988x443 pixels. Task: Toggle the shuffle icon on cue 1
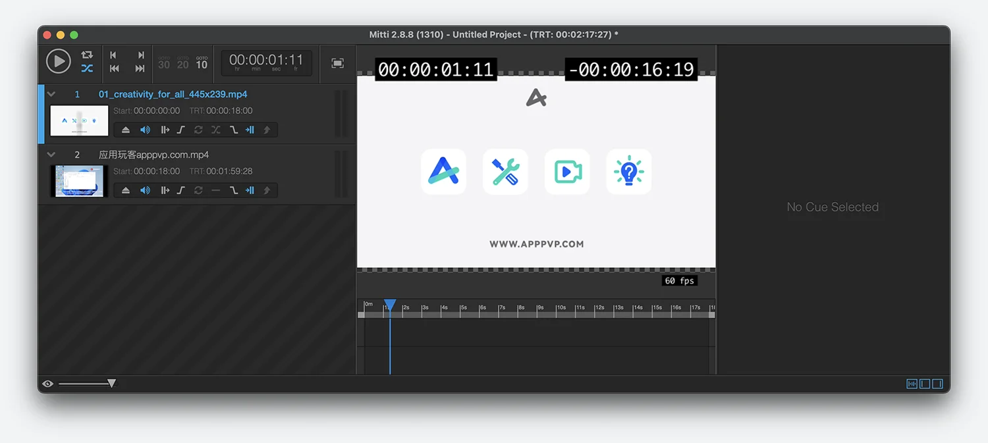coord(215,130)
